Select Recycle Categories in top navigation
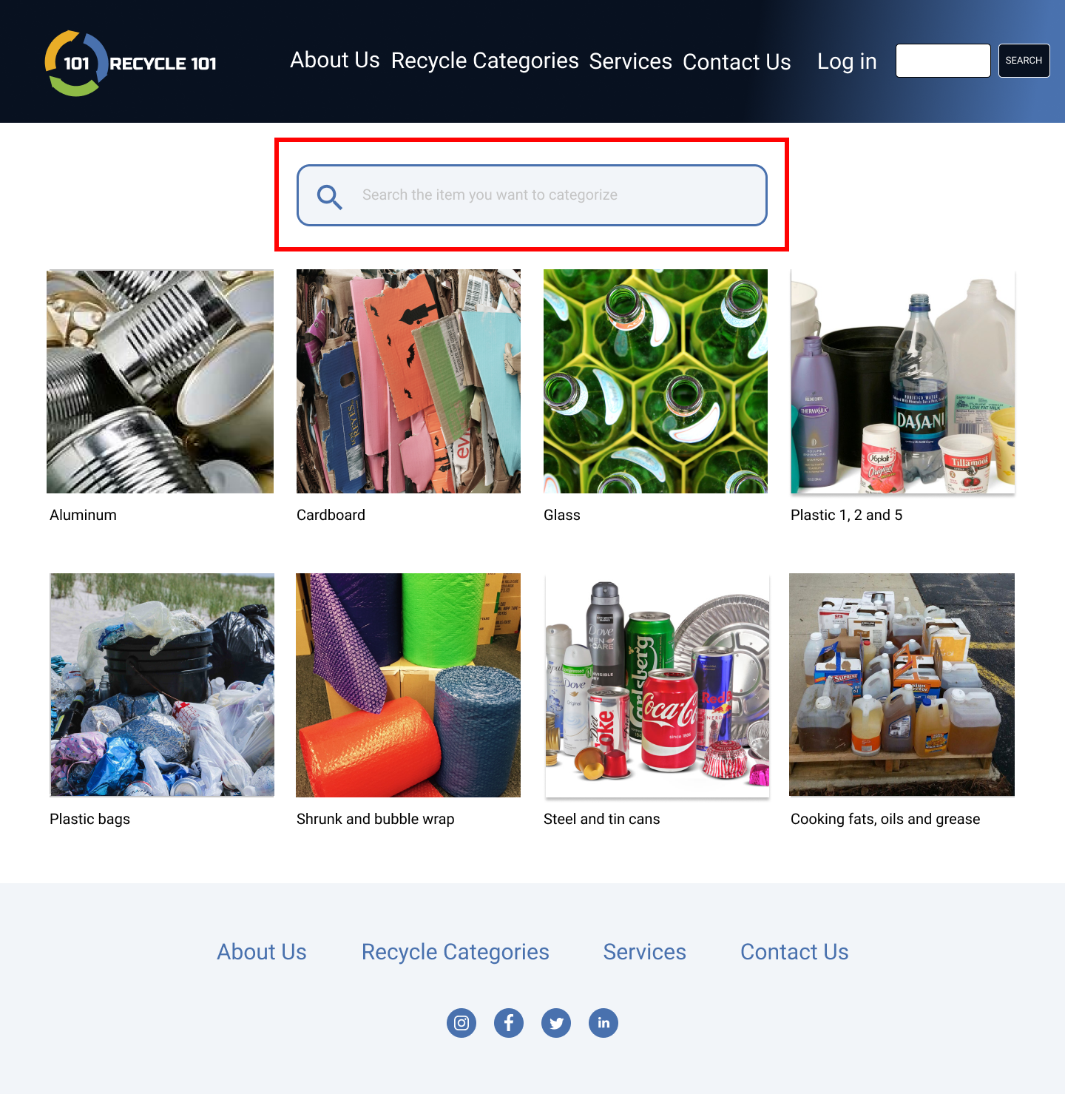The image size is (1065, 1094). 485,61
